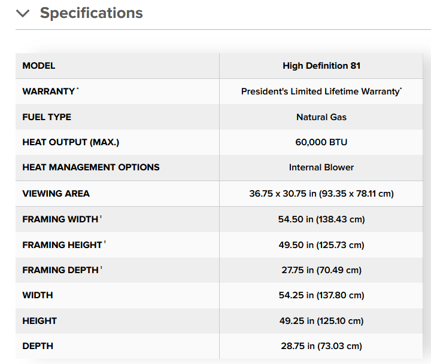Click the WARRANTY row label
The width and height of the screenshot is (431, 364).
[50, 91]
